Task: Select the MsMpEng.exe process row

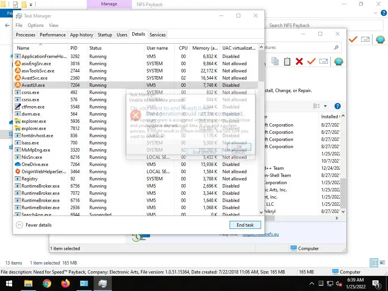Action: click(136, 150)
